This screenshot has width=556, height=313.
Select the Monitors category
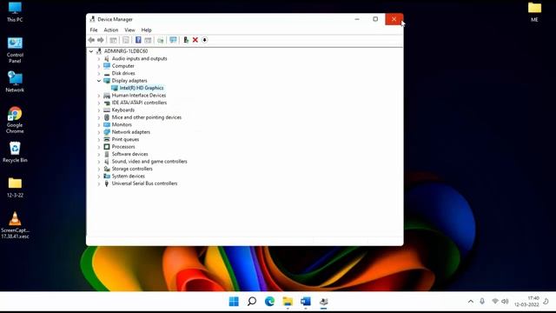122,125
